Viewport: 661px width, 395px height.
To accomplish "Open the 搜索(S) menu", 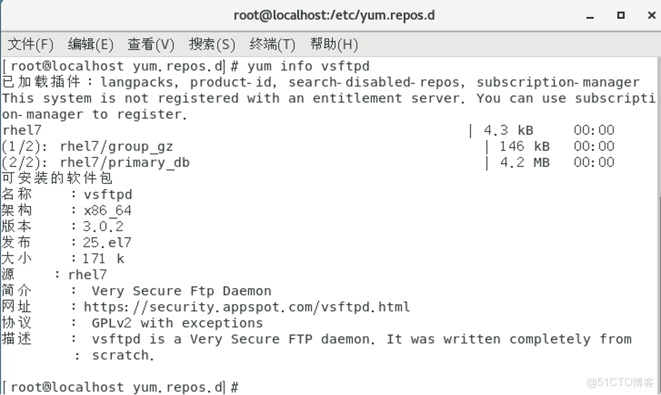I will pyautogui.click(x=212, y=44).
